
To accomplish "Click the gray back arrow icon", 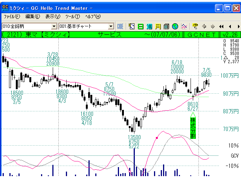I will coord(204,26).
